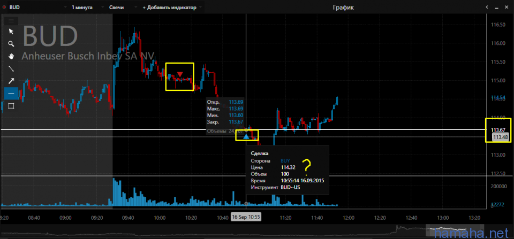514x239 pixels.
Task: Click the 12272 volume value label
Action: point(497,205)
